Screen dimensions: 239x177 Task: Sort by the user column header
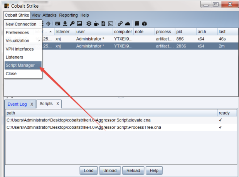[x=94, y=32]
